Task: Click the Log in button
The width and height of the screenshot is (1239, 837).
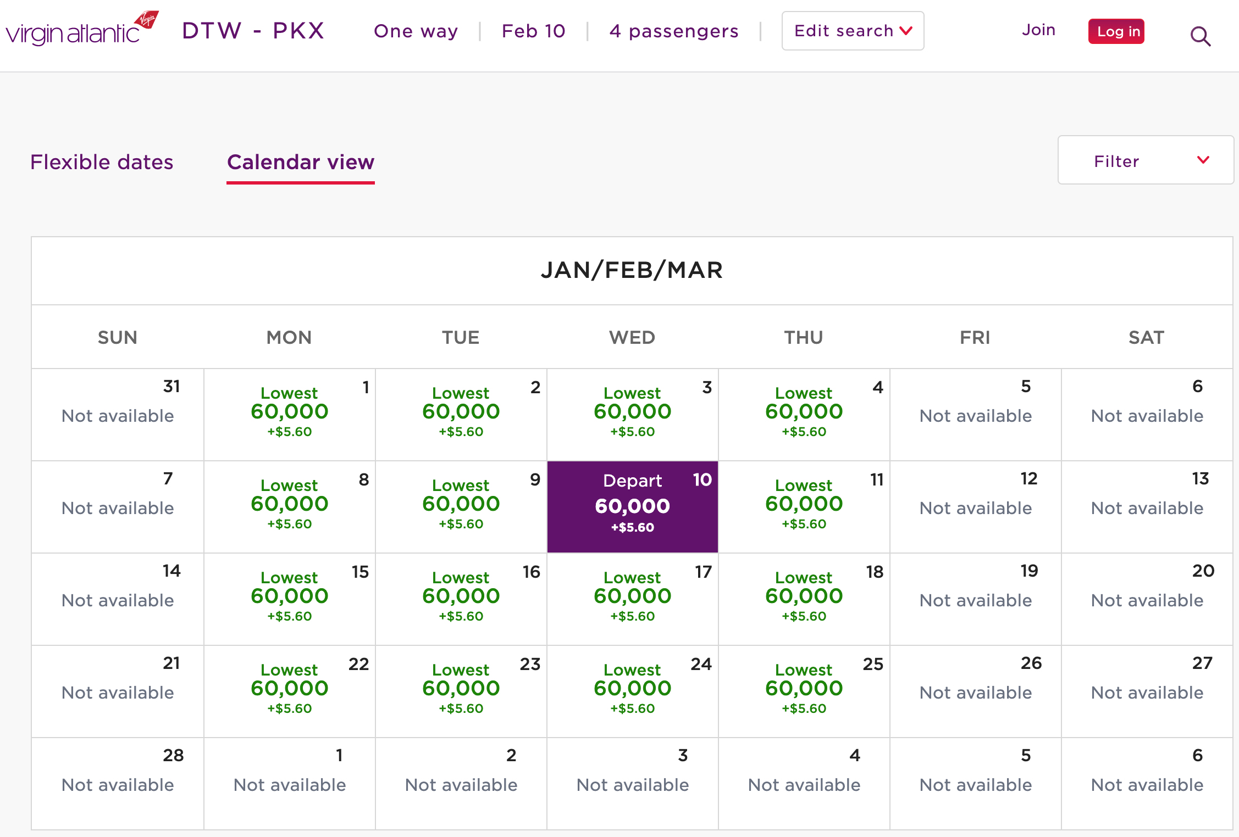Action: [x=1116, y=31]
